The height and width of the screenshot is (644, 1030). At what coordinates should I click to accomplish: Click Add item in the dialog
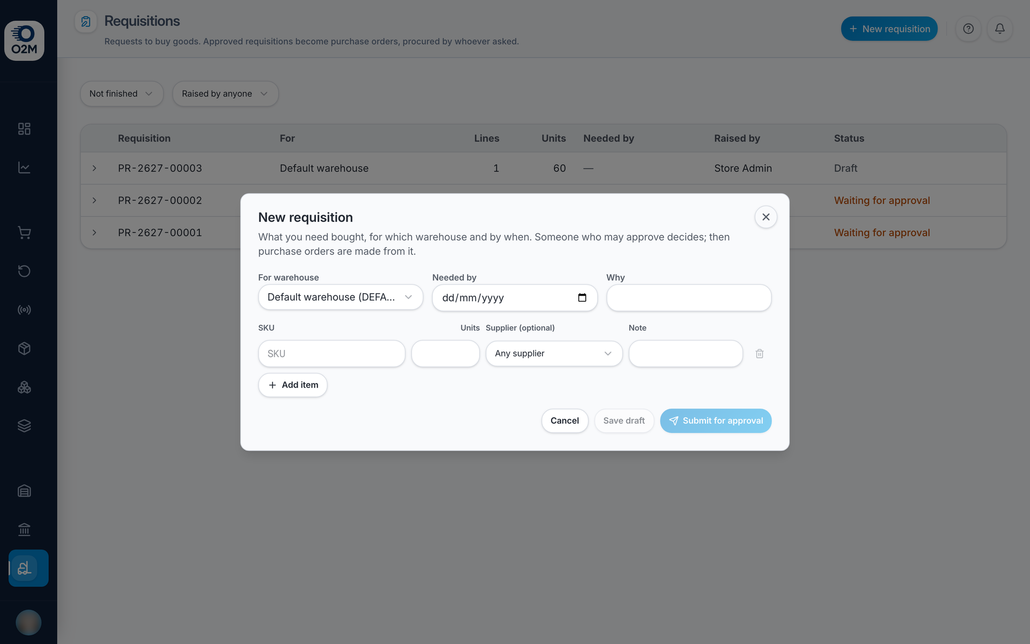[293, 385]
